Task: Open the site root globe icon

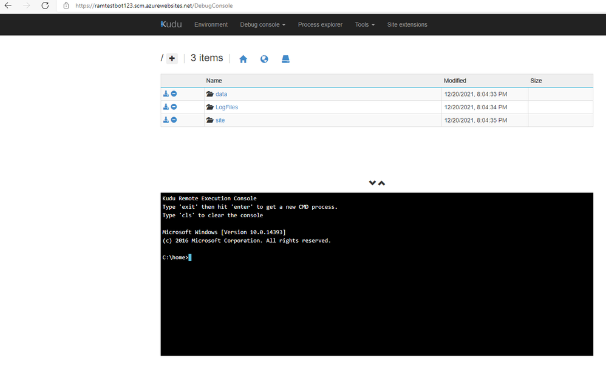Action: [x=264, y=59]
